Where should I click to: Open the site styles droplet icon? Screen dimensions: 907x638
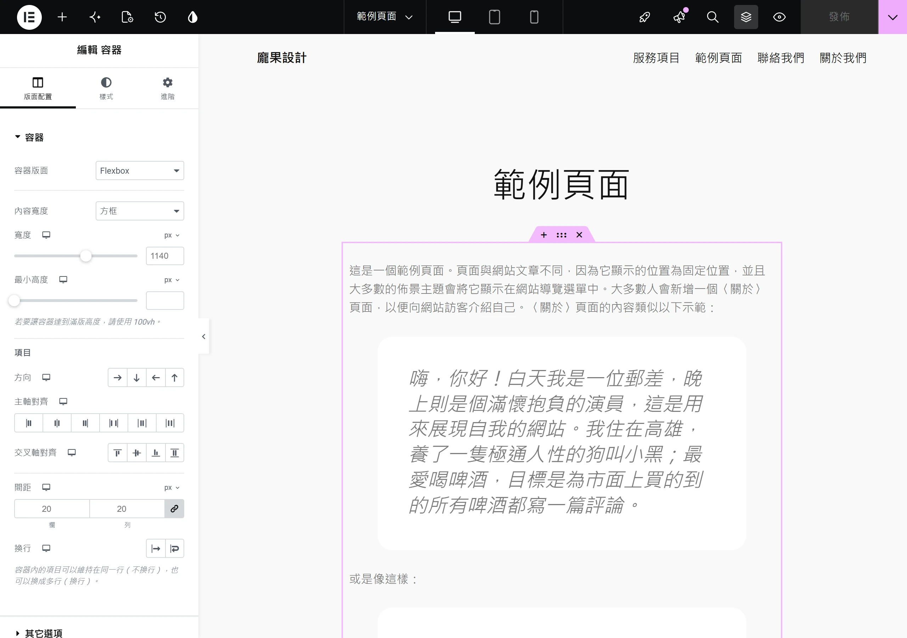(x=193, y=17)
